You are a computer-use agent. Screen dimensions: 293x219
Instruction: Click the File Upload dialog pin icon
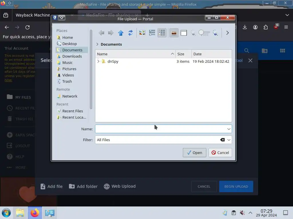[62, 18]
